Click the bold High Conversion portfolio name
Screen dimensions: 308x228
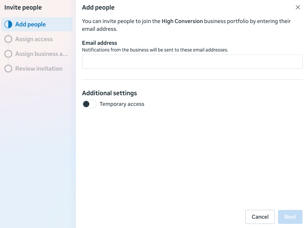[x=182, y=21]
